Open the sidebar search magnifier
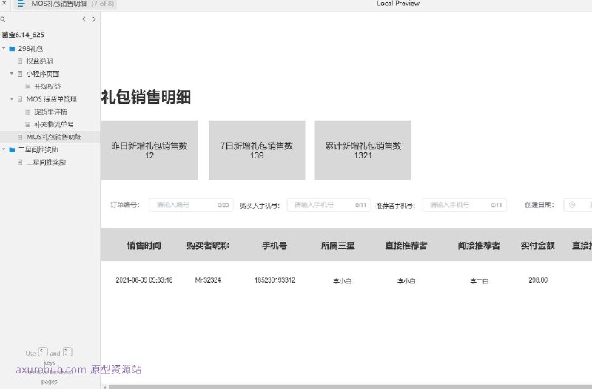 (x=3, y=19)
